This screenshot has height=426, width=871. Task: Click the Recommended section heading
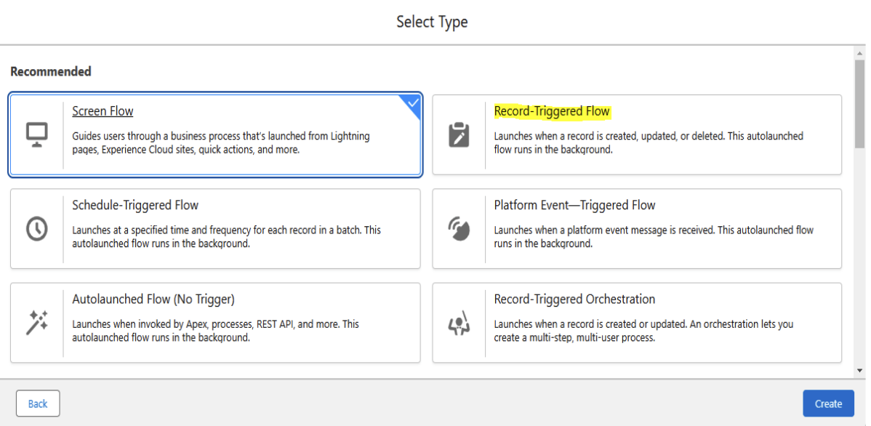click(x=49, y=71)
